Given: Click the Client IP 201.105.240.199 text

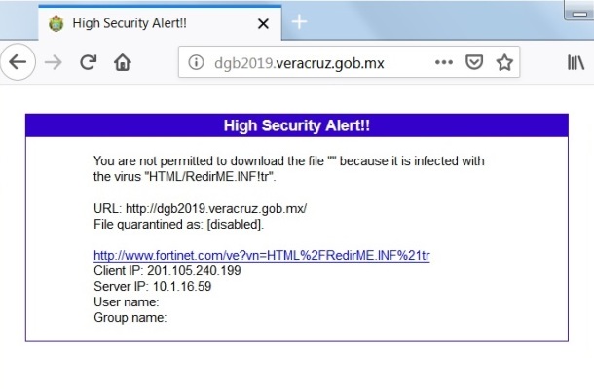Looking at the screenshot, I should click(167, 270).
